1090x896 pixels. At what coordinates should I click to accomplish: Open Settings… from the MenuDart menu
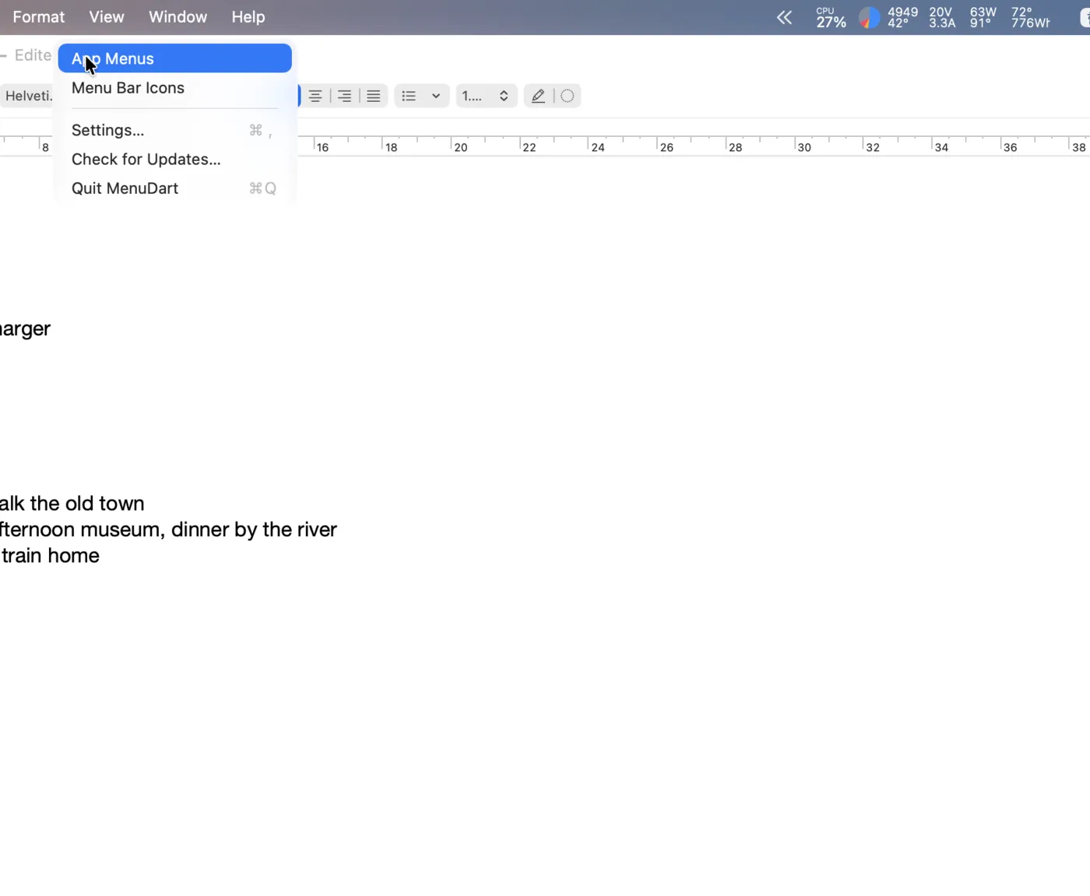coord(175,130)
